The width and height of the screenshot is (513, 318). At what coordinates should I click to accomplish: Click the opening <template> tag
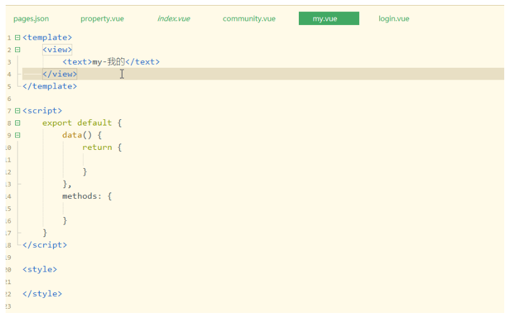point(47,38)
